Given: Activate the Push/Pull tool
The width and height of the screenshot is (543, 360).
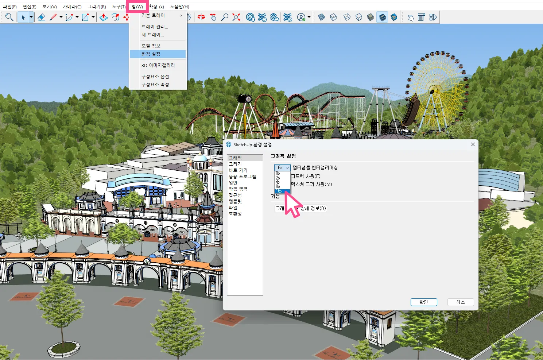Looking at the screenshot, I should (x=104, y=17).
